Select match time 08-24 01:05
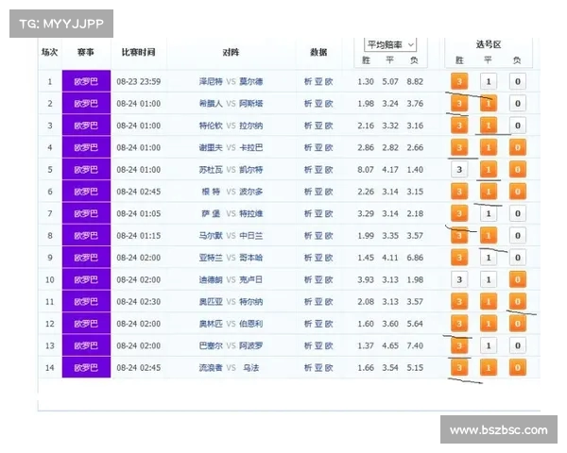The height and width of the screenshot is (453, 567). (x=139, y=214)
